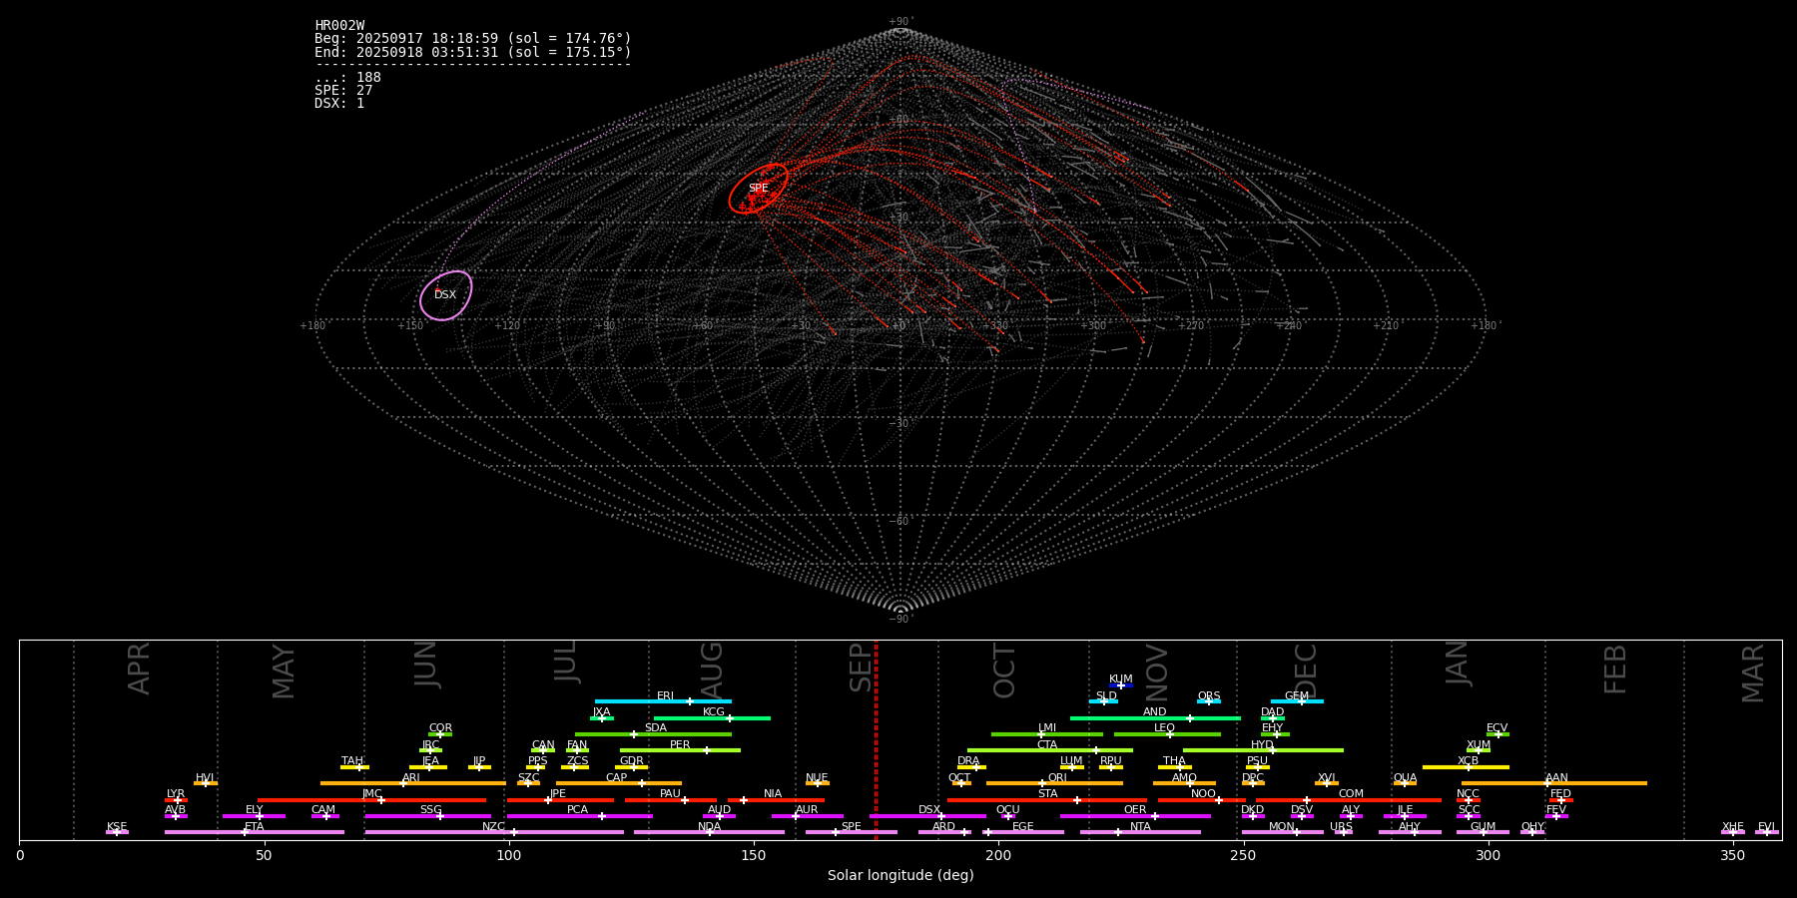Select the SPE shower bar in timeline
Screen dimensions: 1797x898
click(852, 832)
